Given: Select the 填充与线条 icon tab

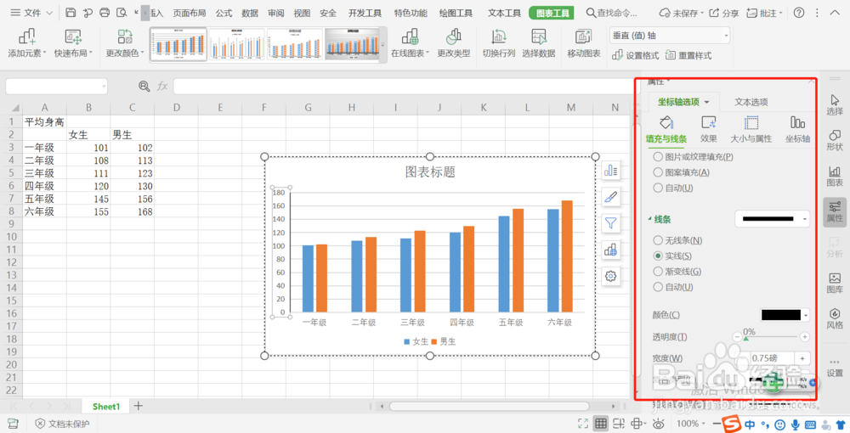Looking at the screenshot, I should [x=666, y=129].
